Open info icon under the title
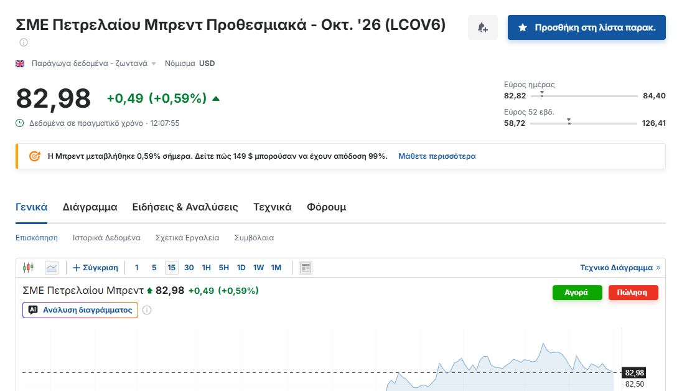The width and height of the screenshot is (687, 391). pos(24,42)
